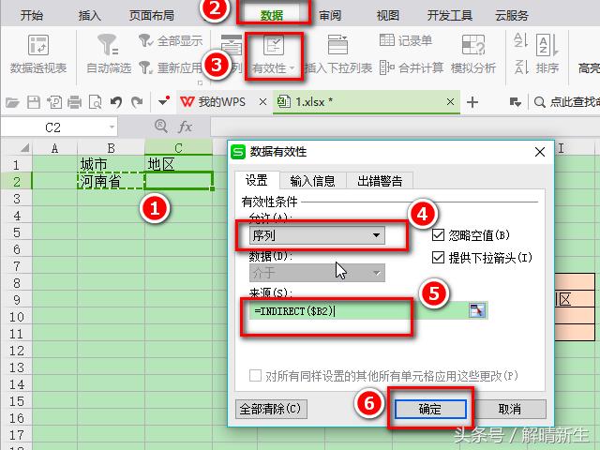Select row 5 header
The height and width of the screenshot is (450, 600).
click(x=16, y=232)
